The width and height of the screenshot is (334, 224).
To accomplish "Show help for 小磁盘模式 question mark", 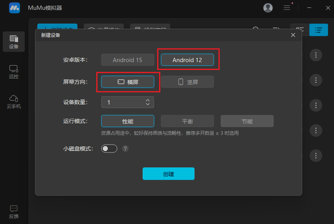I will coord(125,149).
